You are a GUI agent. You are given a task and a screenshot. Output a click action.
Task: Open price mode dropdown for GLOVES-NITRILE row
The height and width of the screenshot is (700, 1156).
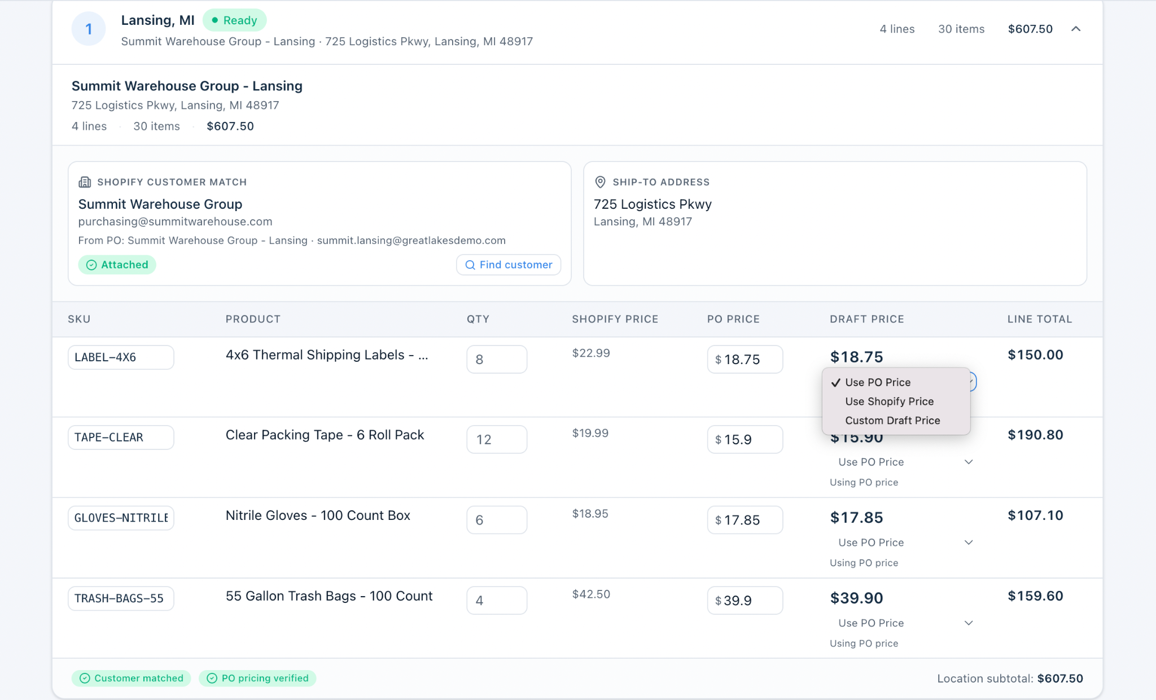(x=903, y=542)
